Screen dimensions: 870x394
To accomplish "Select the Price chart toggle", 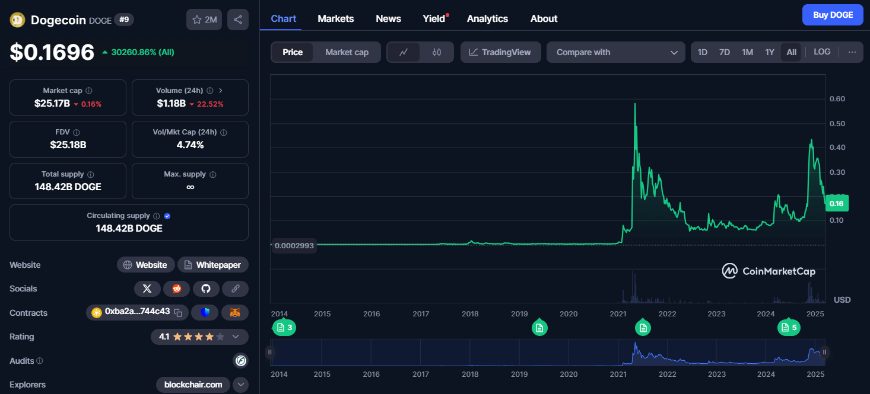I will tap(293, 52).
